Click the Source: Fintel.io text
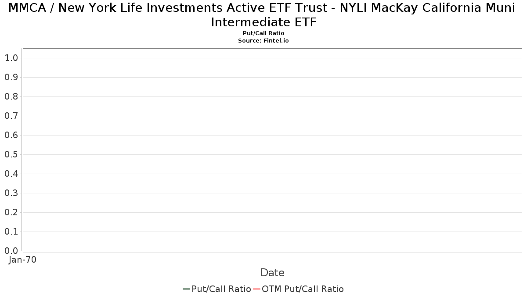The height and width of the screenshot is (296, 527). (263, 40)
